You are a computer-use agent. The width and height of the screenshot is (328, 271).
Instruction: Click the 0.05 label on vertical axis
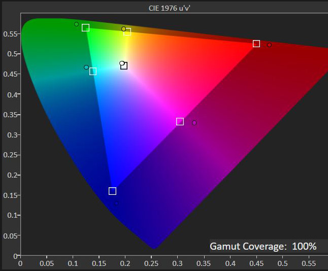point(11,236)
